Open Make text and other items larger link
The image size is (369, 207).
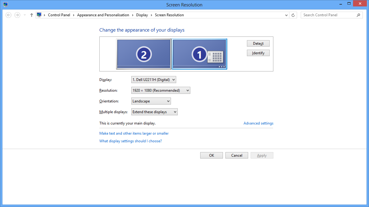click(134, 133)
